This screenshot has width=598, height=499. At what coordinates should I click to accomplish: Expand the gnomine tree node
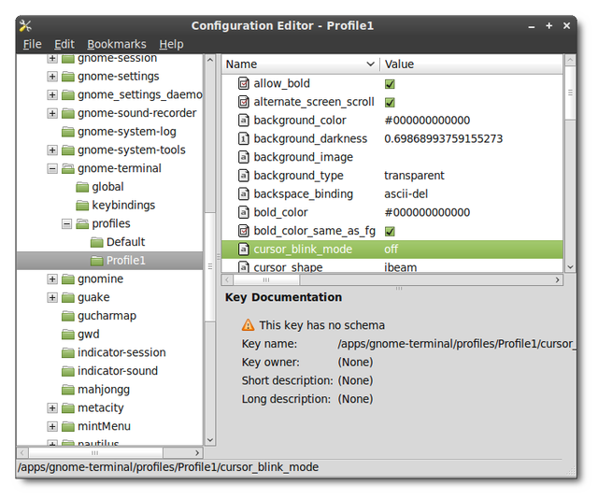pyautogui.click(x=52, y=279)
